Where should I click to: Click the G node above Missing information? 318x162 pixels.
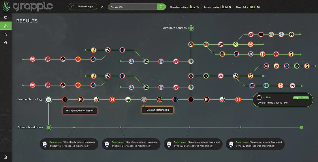click(x=144, y=100)
